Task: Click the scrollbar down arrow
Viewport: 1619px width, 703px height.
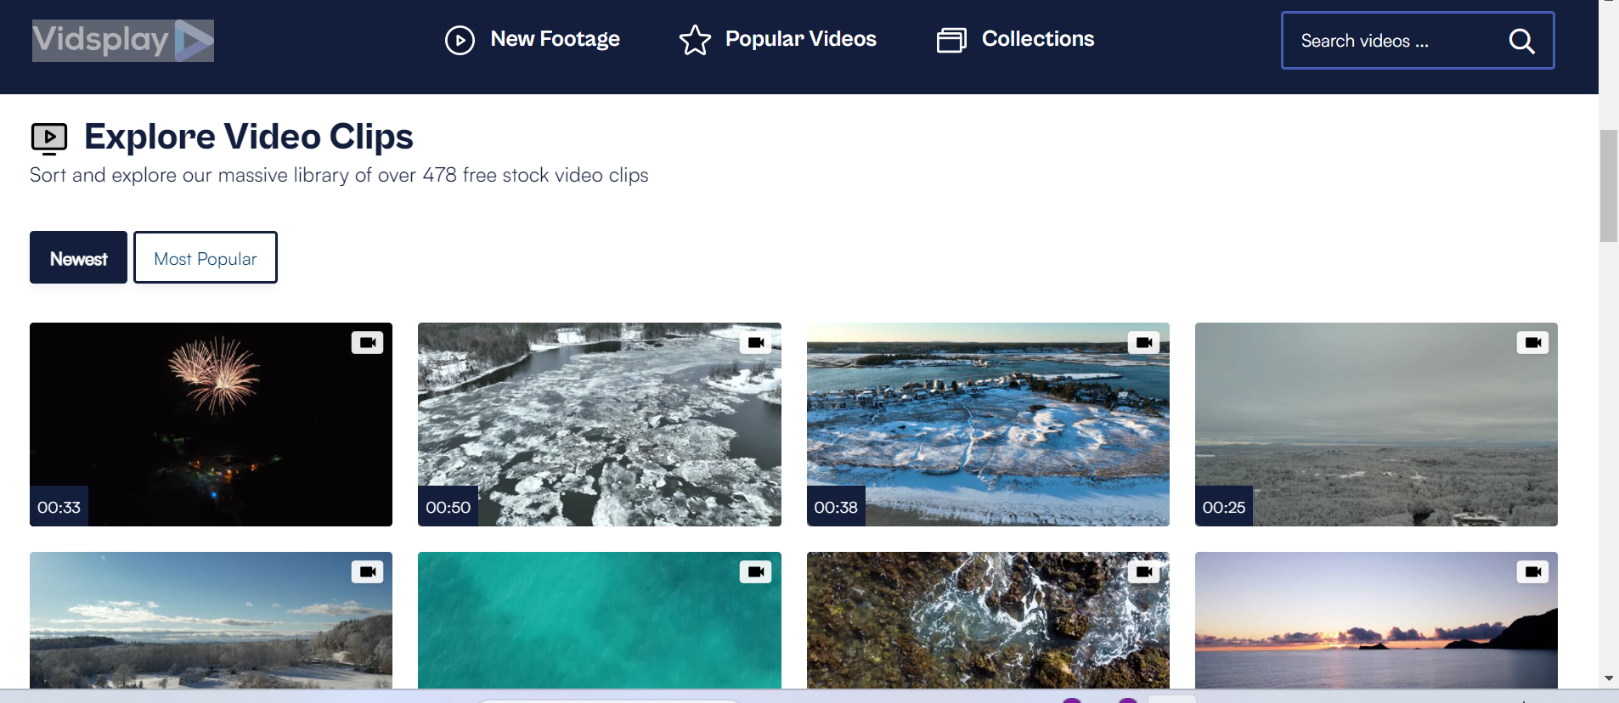Action: (x=1608, y=678)
